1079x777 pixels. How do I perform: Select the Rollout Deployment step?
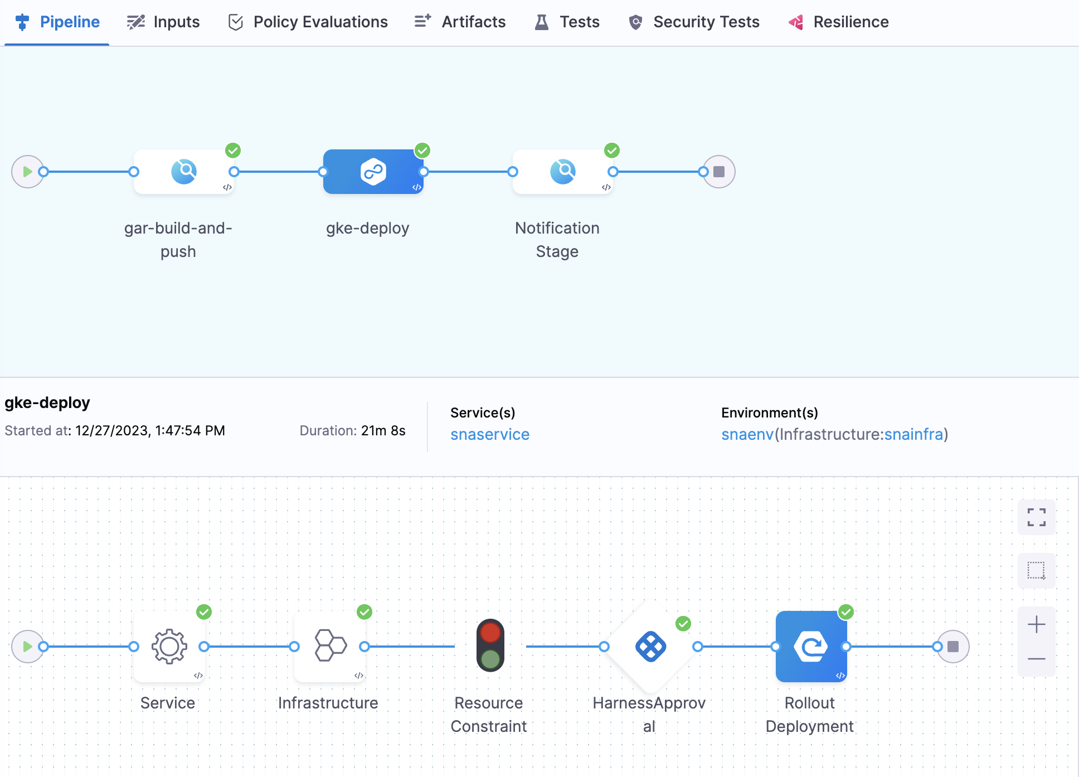point(811,647)
